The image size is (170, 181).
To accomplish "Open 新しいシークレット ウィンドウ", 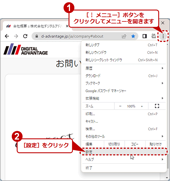I will 124,60.
